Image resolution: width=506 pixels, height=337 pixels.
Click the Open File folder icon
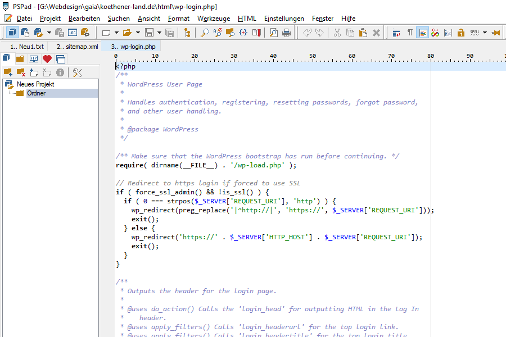127,33
